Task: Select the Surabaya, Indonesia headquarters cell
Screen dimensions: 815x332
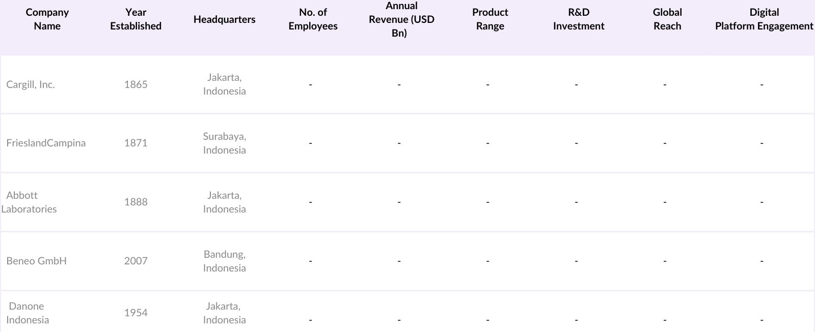Action: [224, 143]
